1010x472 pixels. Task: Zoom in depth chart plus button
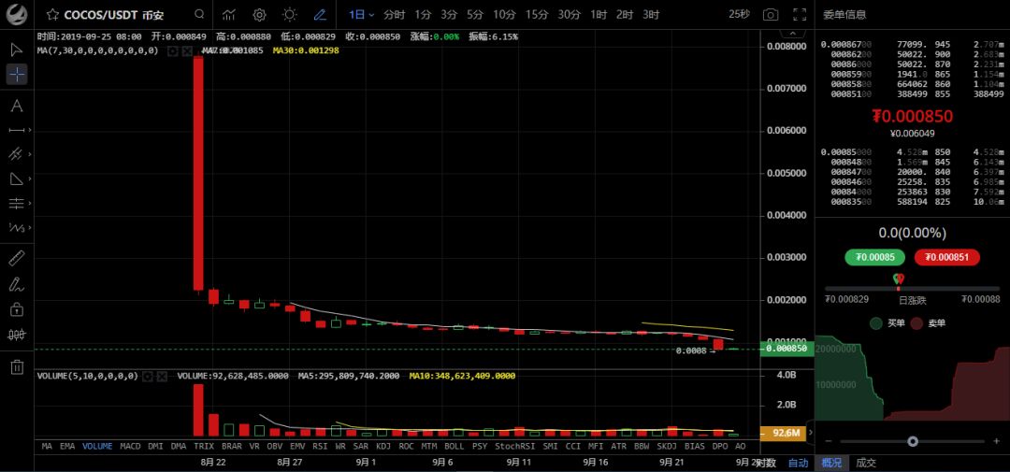pos(997,441)
